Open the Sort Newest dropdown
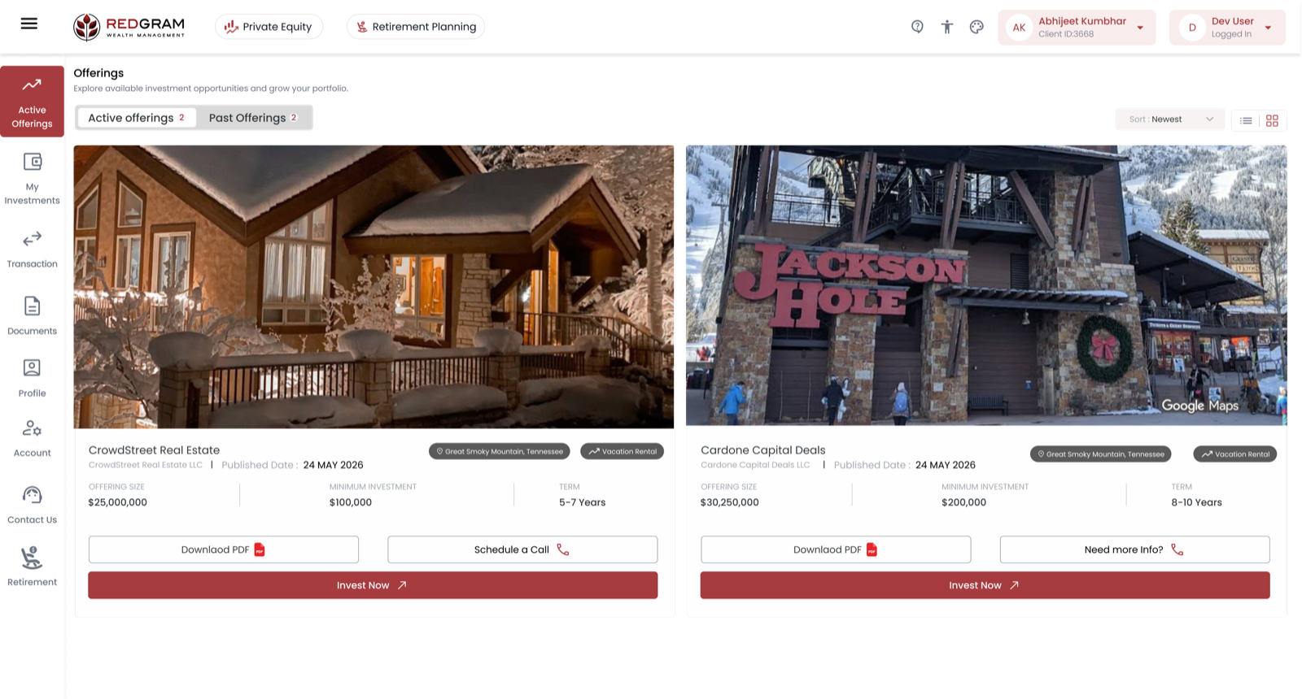1302x699 pixels. pyautogui.click(x=1170, y=119)
